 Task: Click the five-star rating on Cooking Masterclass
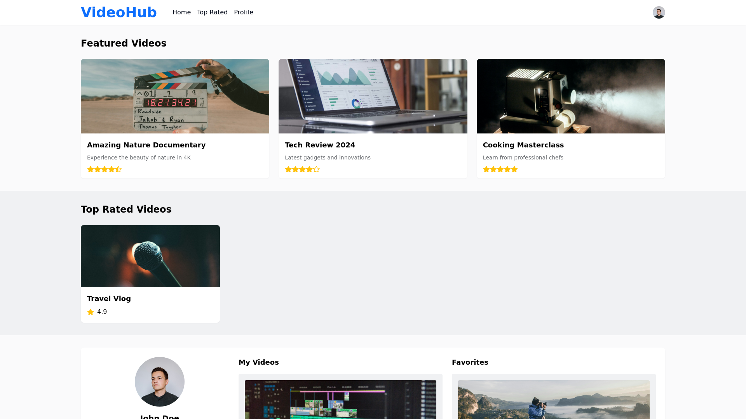pyautogui.click(x=500, y=169)
